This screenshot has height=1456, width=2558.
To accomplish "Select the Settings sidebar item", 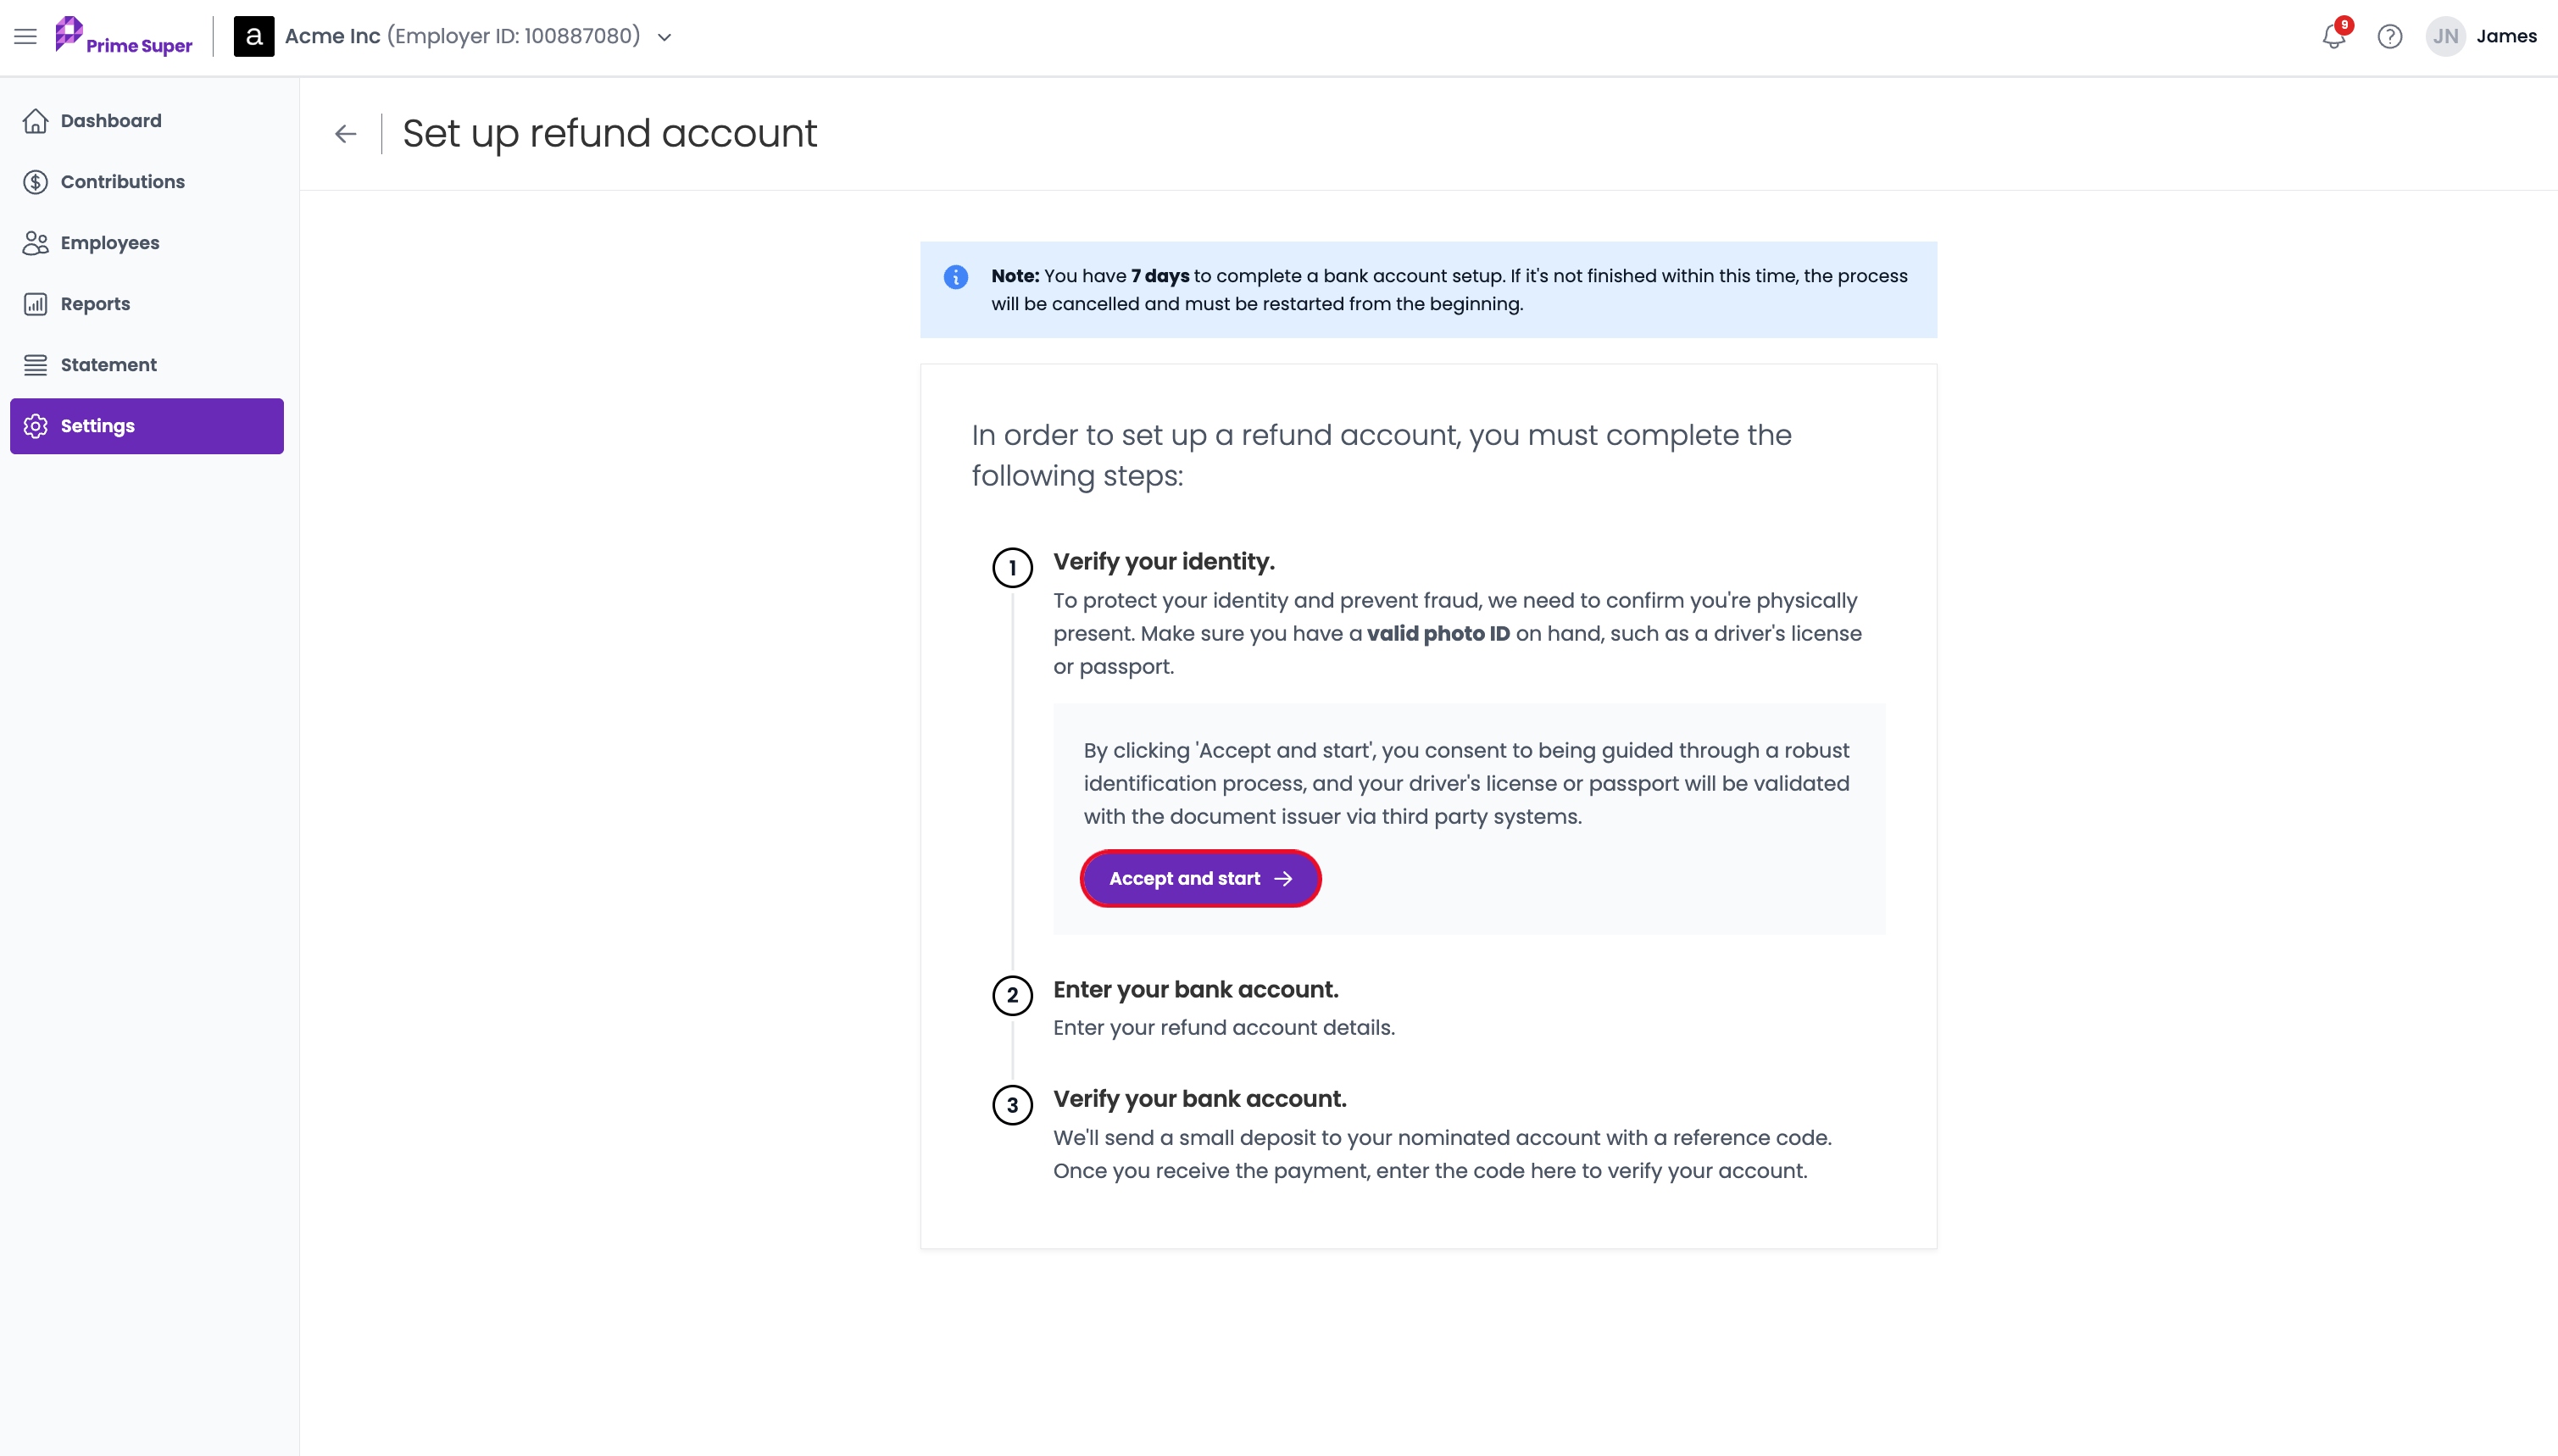I will 147,426.
